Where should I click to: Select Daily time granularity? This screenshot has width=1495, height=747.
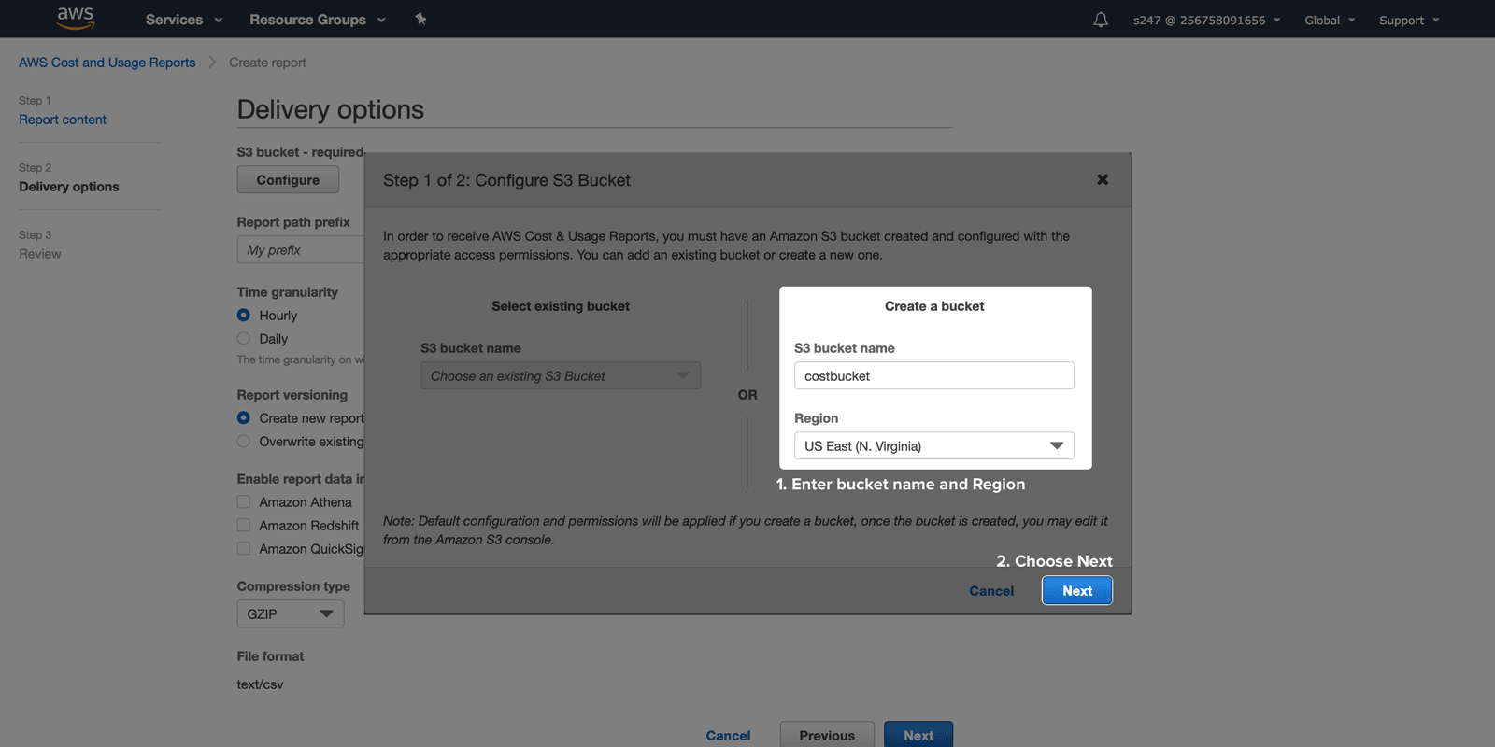243,339
